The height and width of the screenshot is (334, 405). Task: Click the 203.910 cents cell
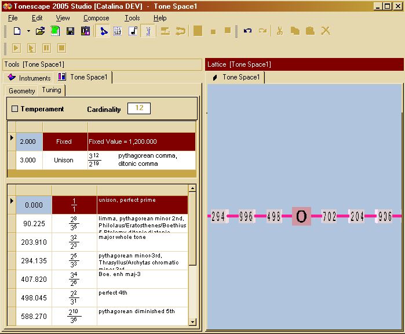click(x=34, y=242)
